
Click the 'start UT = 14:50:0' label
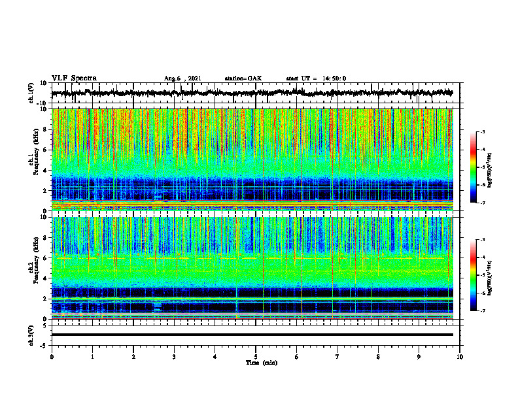pos(316,78)
